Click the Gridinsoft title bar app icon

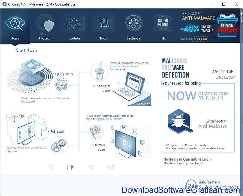click(x=4, y=4)
